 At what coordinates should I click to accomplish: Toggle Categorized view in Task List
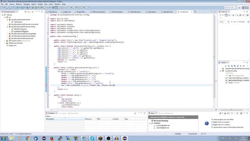[226, 15]
